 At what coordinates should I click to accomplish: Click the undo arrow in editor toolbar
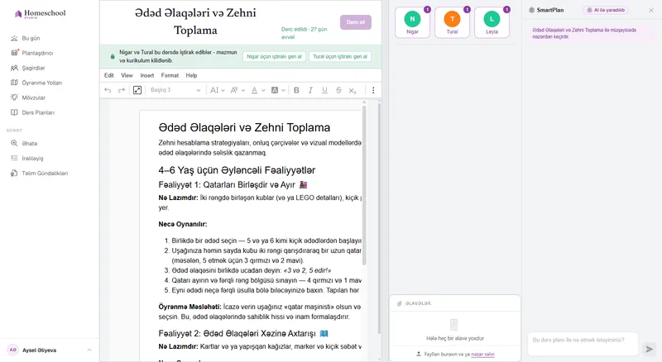click(x=108, y=90)
